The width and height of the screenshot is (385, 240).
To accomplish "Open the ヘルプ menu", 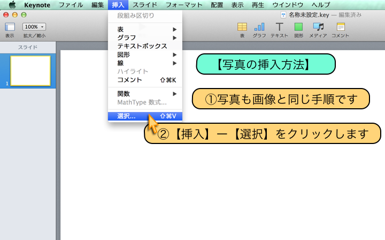I will point(321,5).
